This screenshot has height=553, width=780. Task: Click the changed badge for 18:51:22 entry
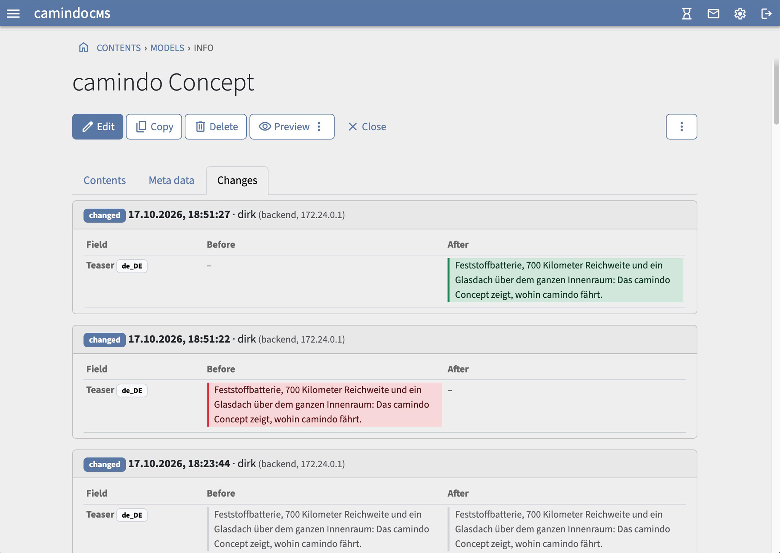click(x=105, y=340)
